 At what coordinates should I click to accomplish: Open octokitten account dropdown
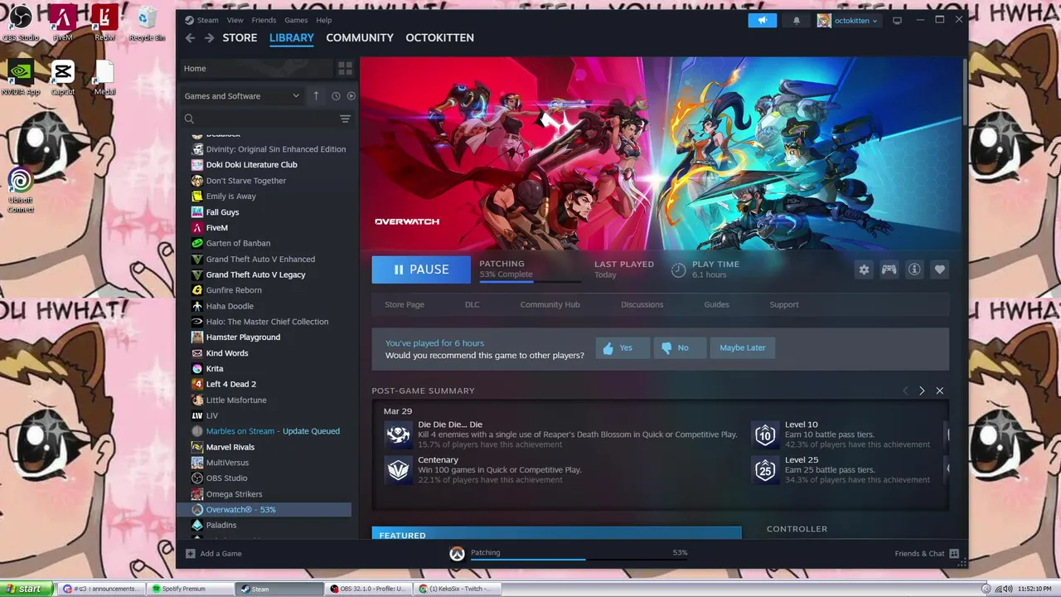tap(849, 21)
